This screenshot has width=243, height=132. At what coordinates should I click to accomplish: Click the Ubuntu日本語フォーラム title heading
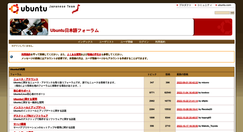pos(74,31)
